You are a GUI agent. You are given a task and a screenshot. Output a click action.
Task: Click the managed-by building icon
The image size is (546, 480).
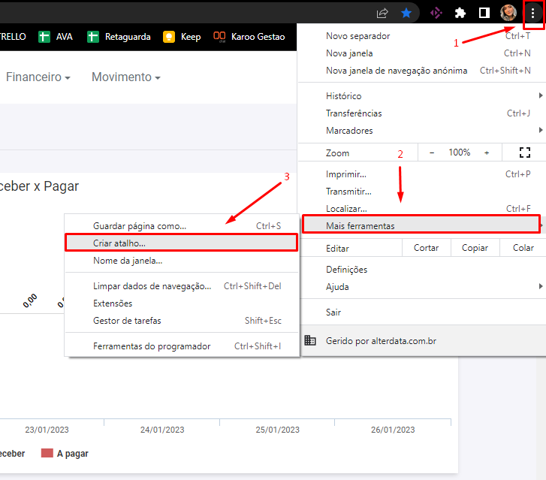[310, 340]
